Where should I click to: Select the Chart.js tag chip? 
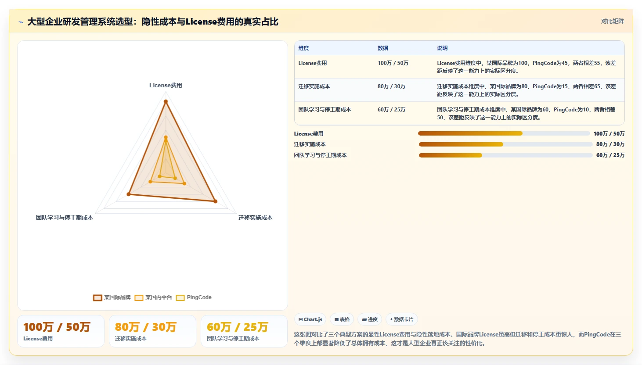[x=310, y=319]
